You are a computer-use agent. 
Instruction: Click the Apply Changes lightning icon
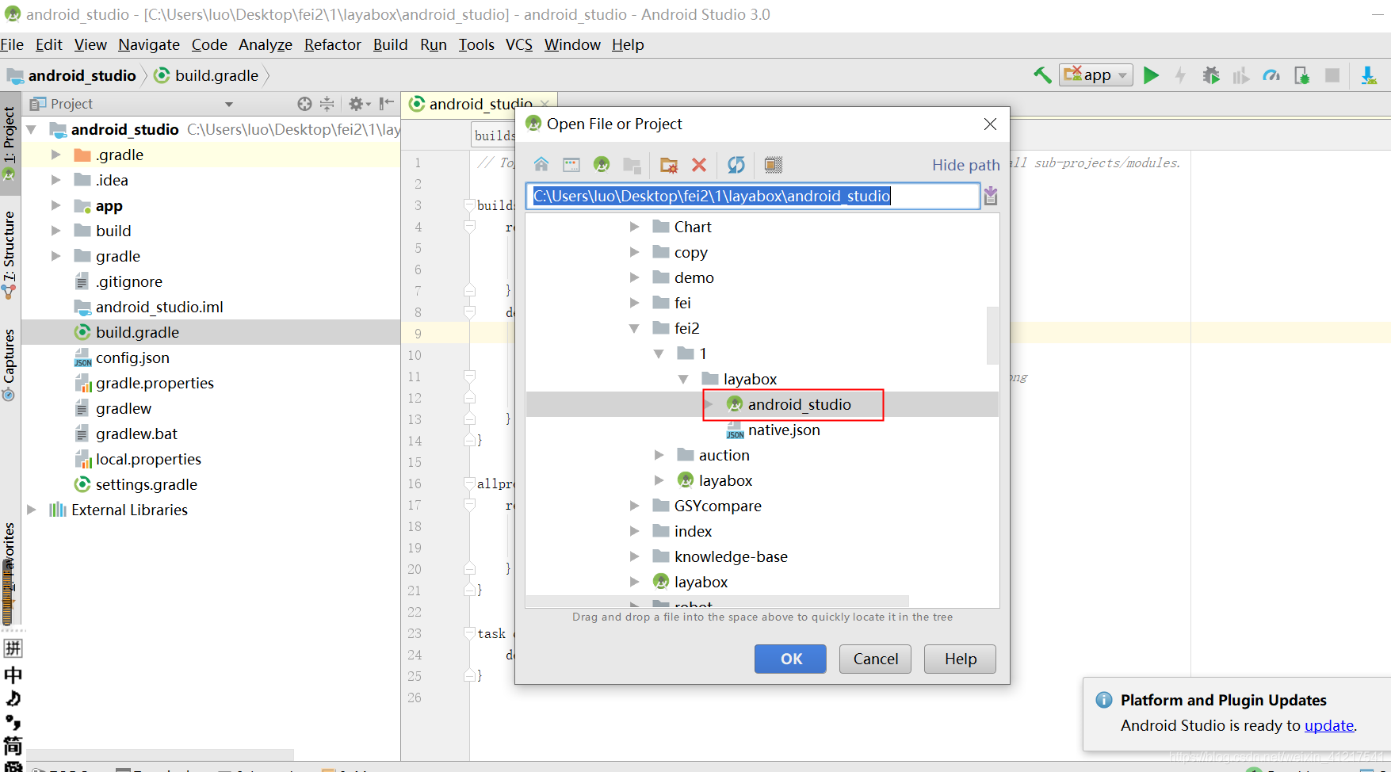1180,75
